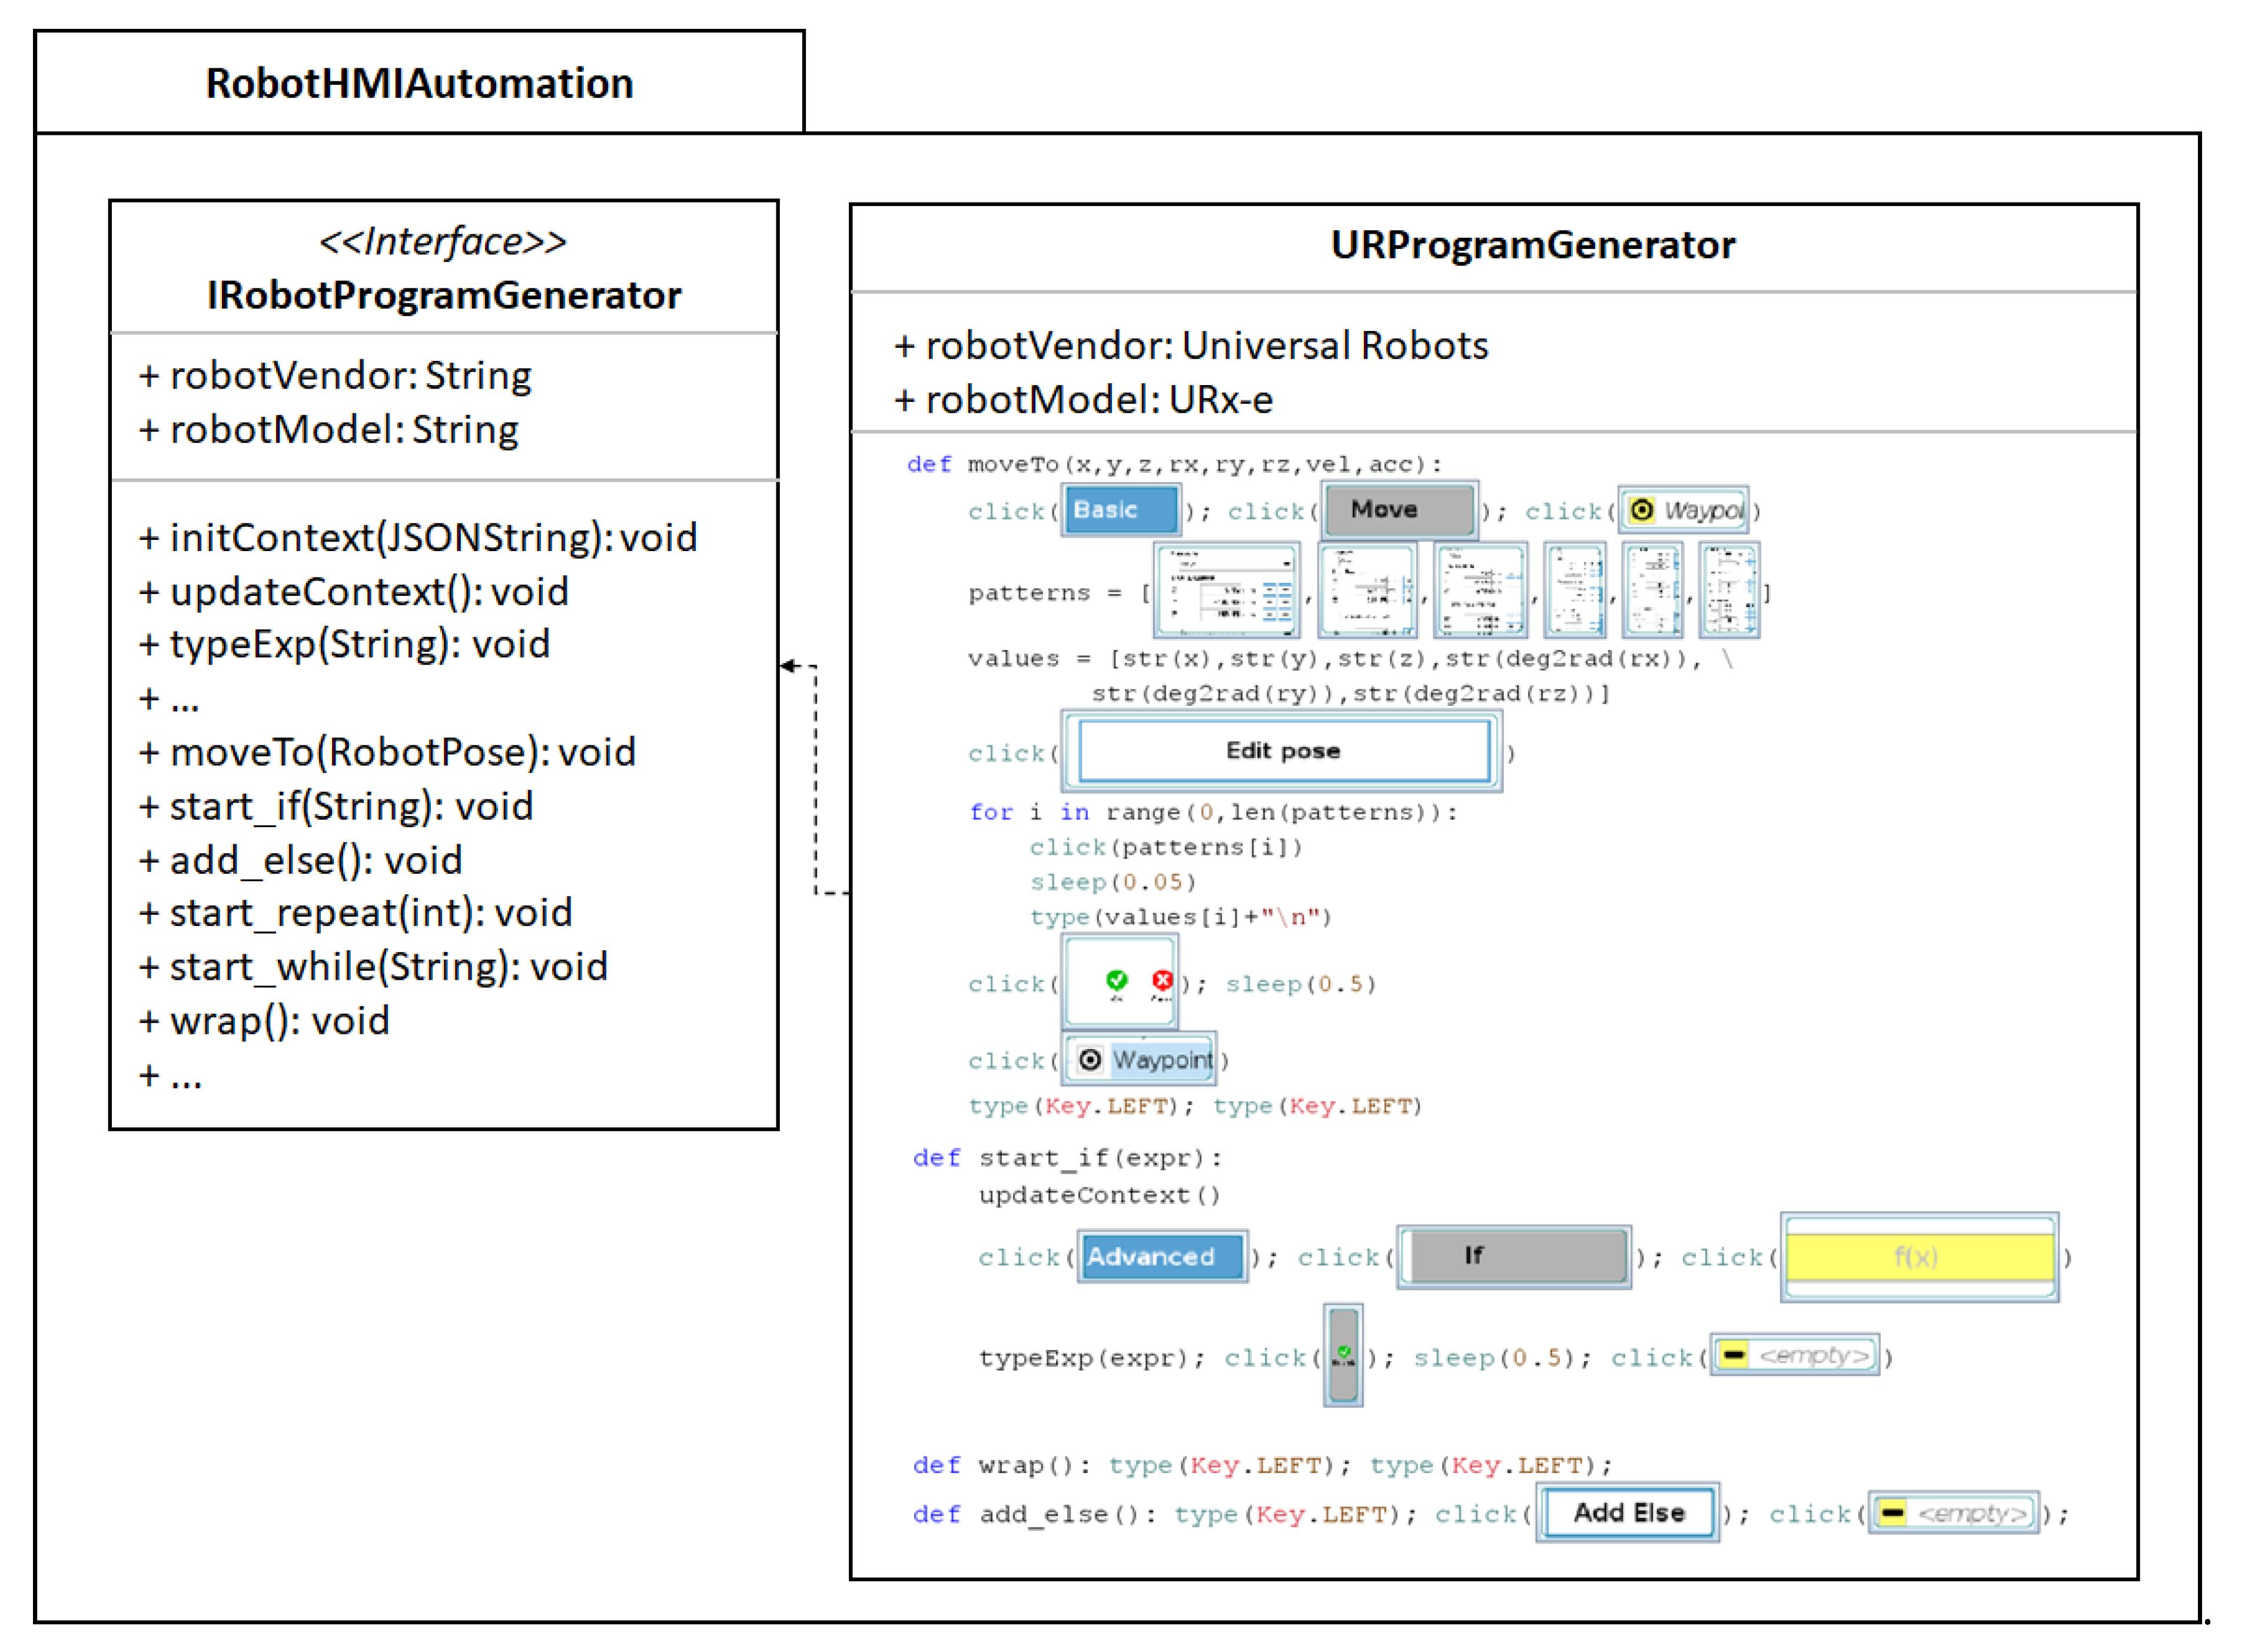This screenshot has height=1652, width=2258.
Task: Click the yellow minus icon after Add Else
Action: pyautogui.click(x=1892, y=1513)
